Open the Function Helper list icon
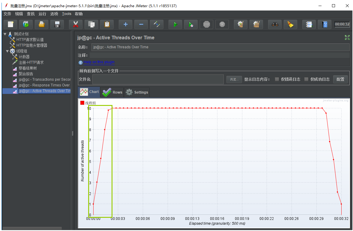Image resolution: width=353 pixels, height=231 pixels. point(309,24)
